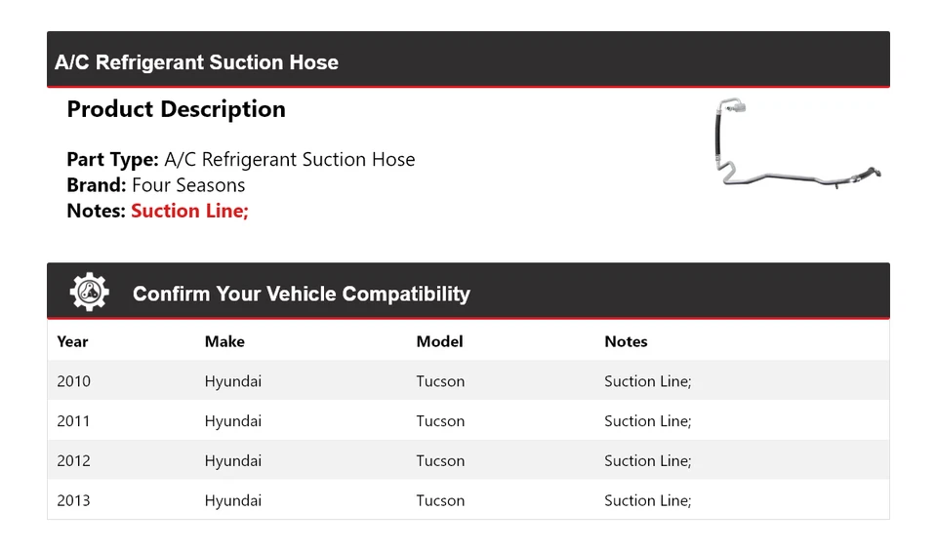Click the Year column header
Image resolution: width=937 pixels, height=551 pixels.
[72, 341]
